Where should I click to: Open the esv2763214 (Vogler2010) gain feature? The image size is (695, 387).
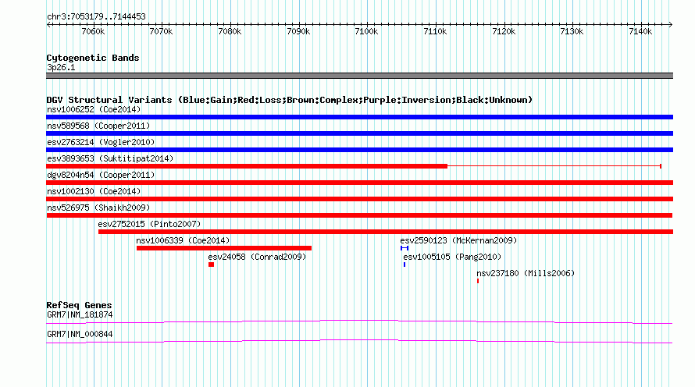point(359,150)
